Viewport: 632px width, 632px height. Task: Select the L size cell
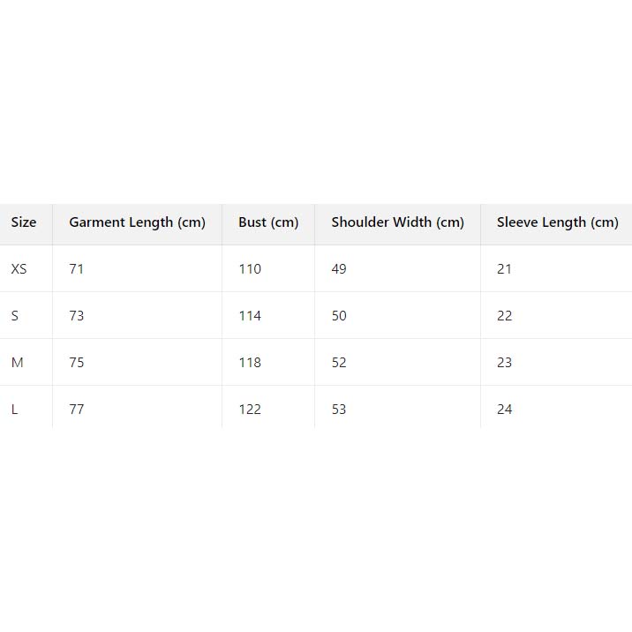click(14, 410)
